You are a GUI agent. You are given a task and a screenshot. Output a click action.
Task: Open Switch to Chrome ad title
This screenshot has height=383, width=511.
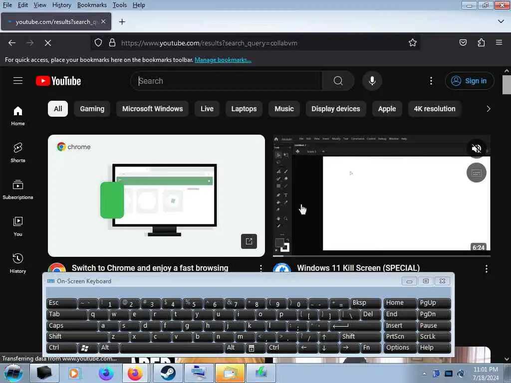pos(150,268)
